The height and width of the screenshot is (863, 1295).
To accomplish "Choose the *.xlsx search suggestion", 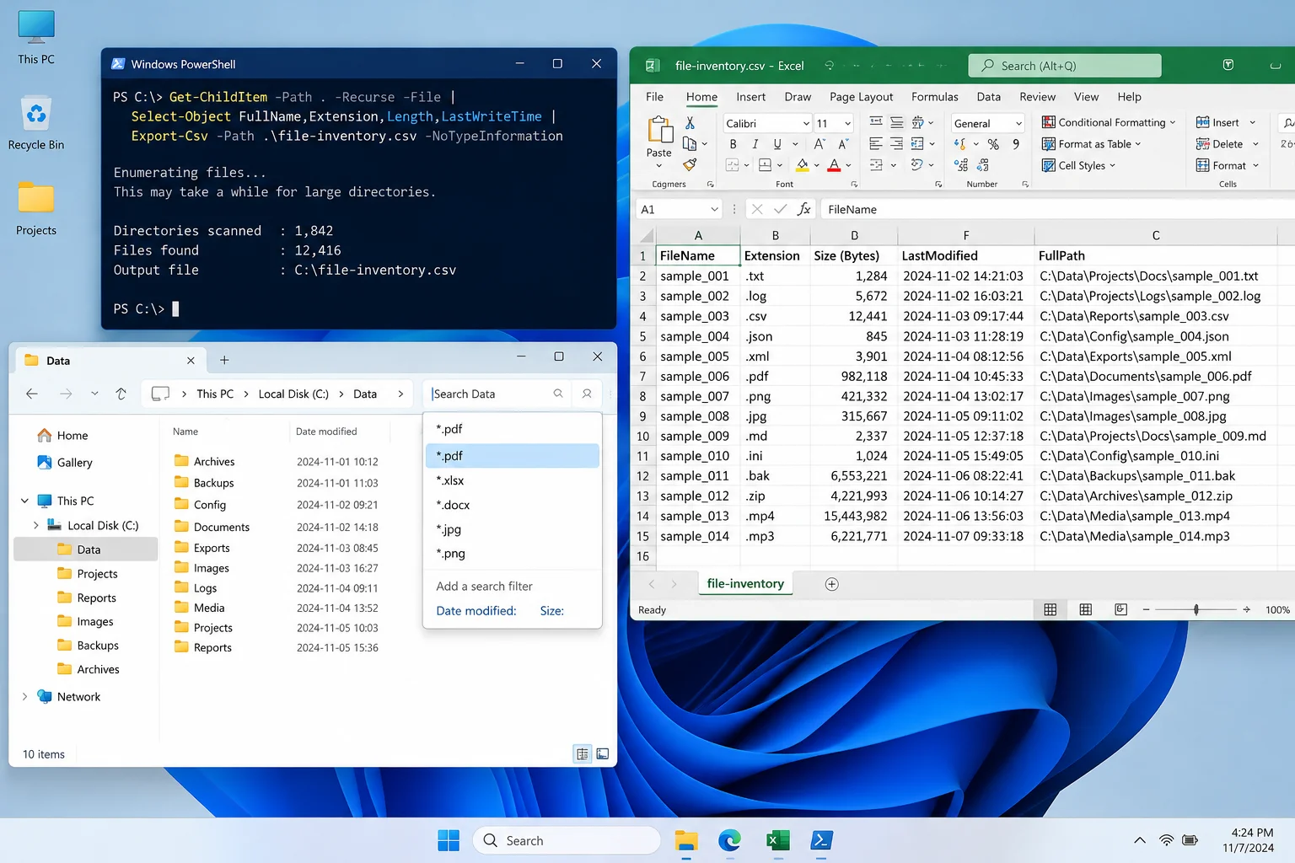I will click(513, 480).
